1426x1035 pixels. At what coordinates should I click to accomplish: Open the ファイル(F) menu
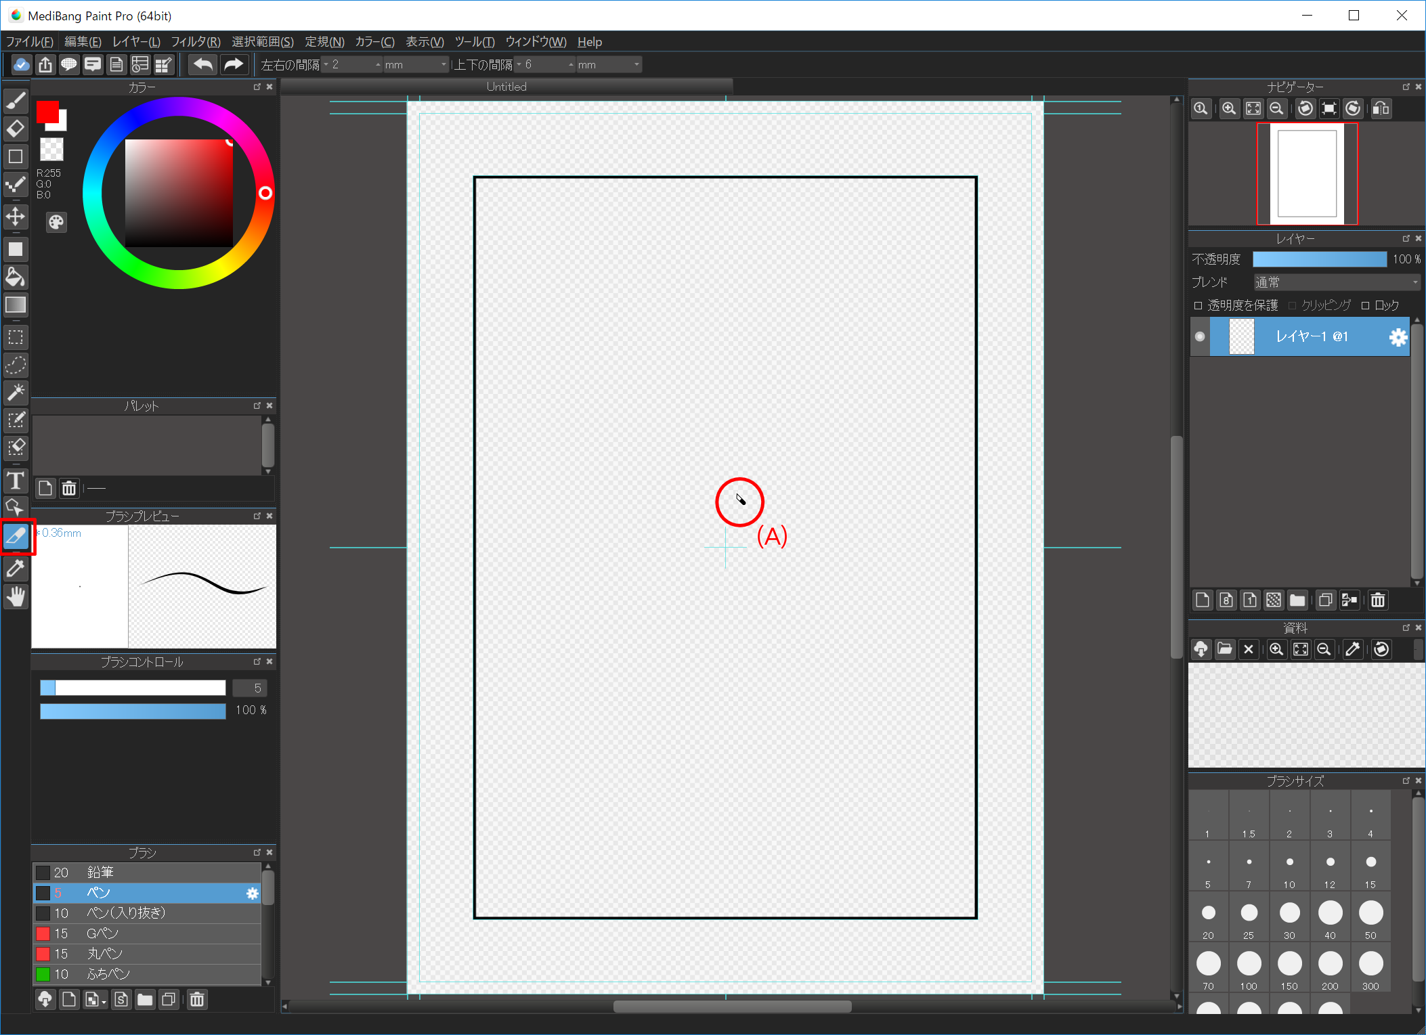[29, 42]
